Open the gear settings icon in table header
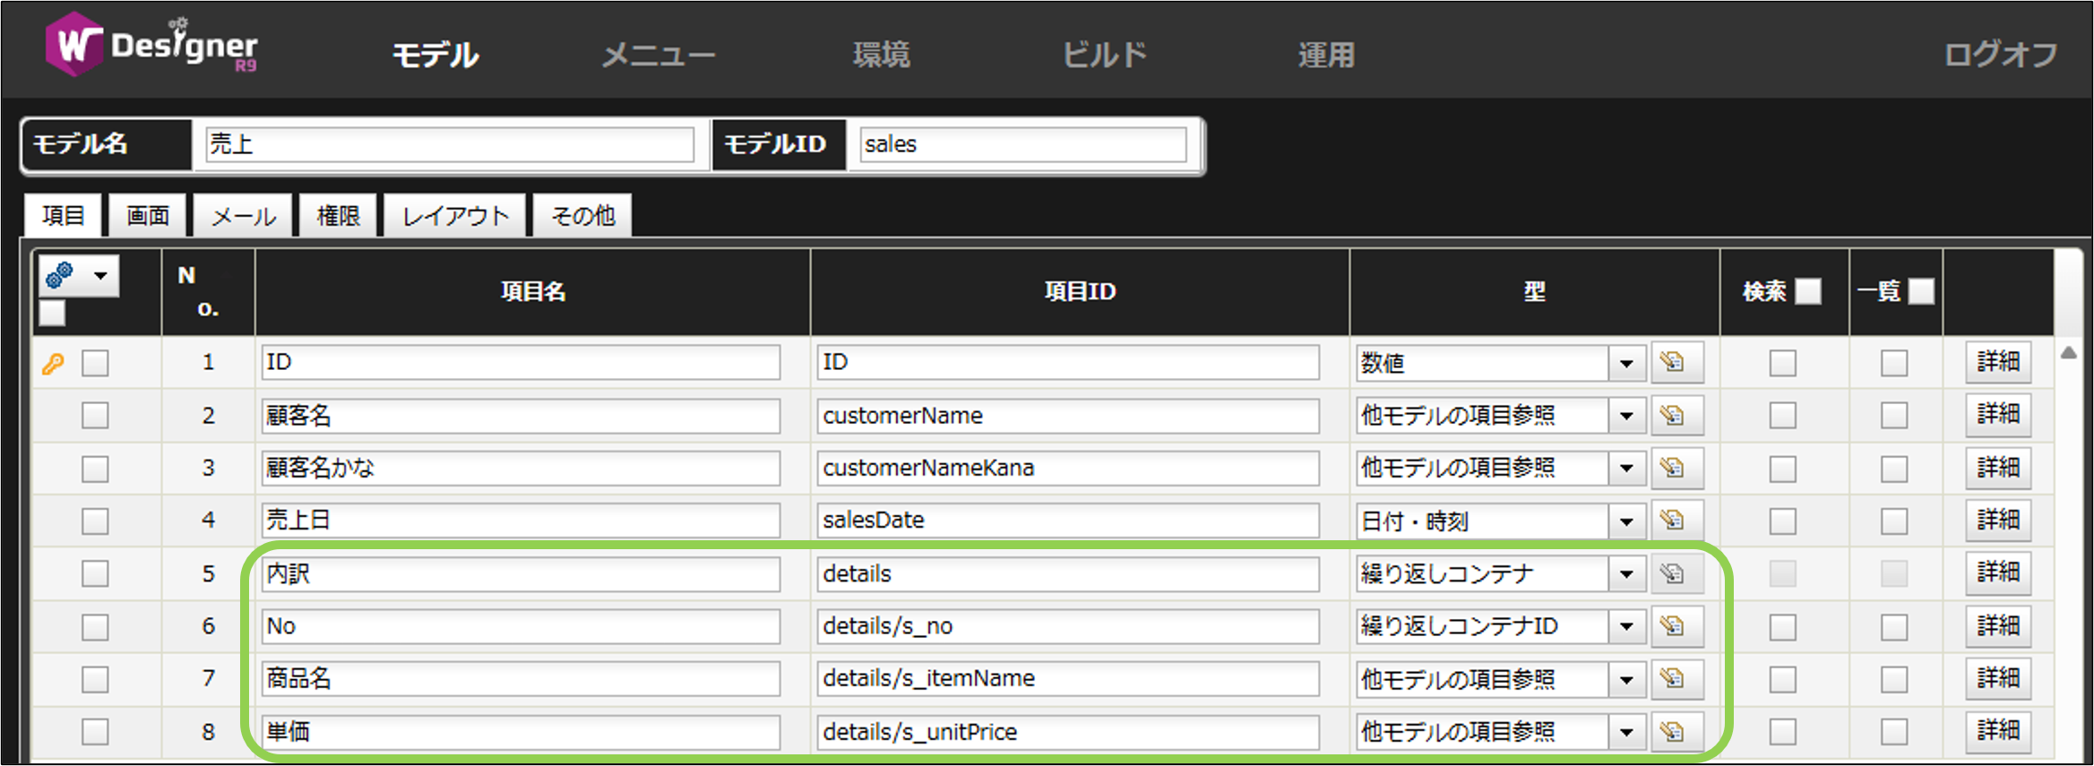The height and width of the screenshot is (766, 2094). click(60, 275)
